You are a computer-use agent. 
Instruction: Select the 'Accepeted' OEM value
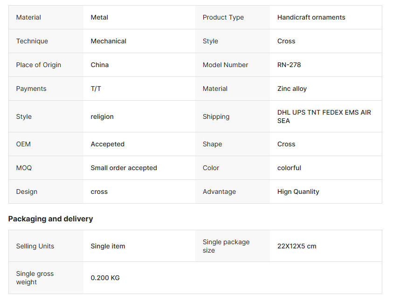pyautogui.click(x=108, y=144)
